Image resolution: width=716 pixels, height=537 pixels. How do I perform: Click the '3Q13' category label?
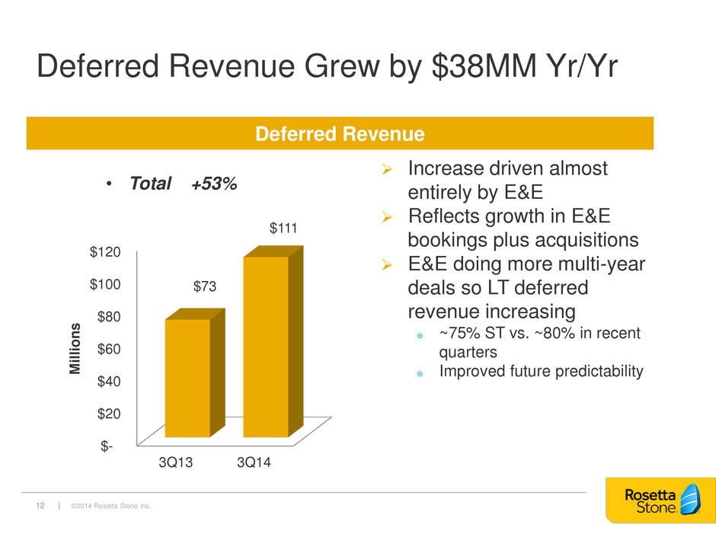176,462
